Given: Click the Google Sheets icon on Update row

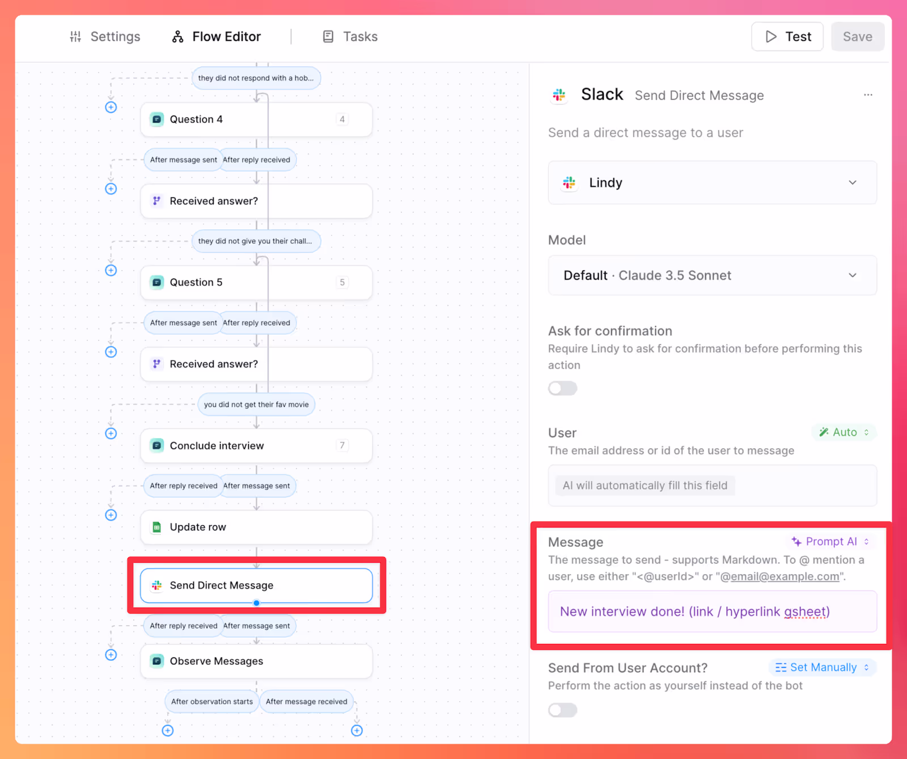Looking at the screenshot, I should coord(157,528).
